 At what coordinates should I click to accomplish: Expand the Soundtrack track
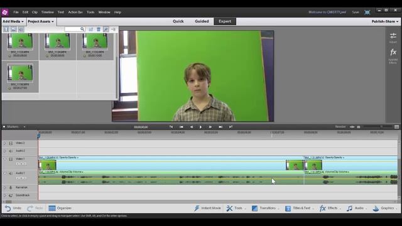point(4,195)
